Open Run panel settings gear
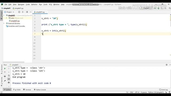171x96 pixels. click(166, 65)
